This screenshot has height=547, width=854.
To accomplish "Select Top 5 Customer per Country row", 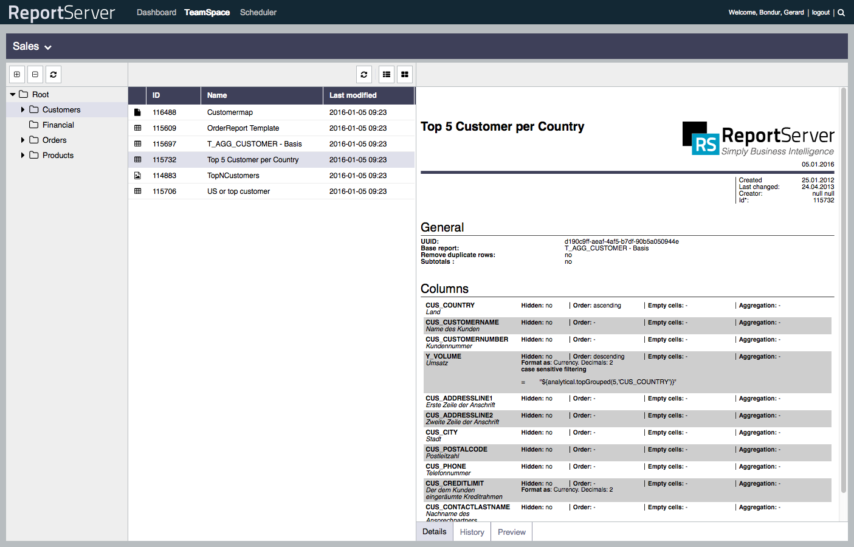I will click(x=272, y=160).
